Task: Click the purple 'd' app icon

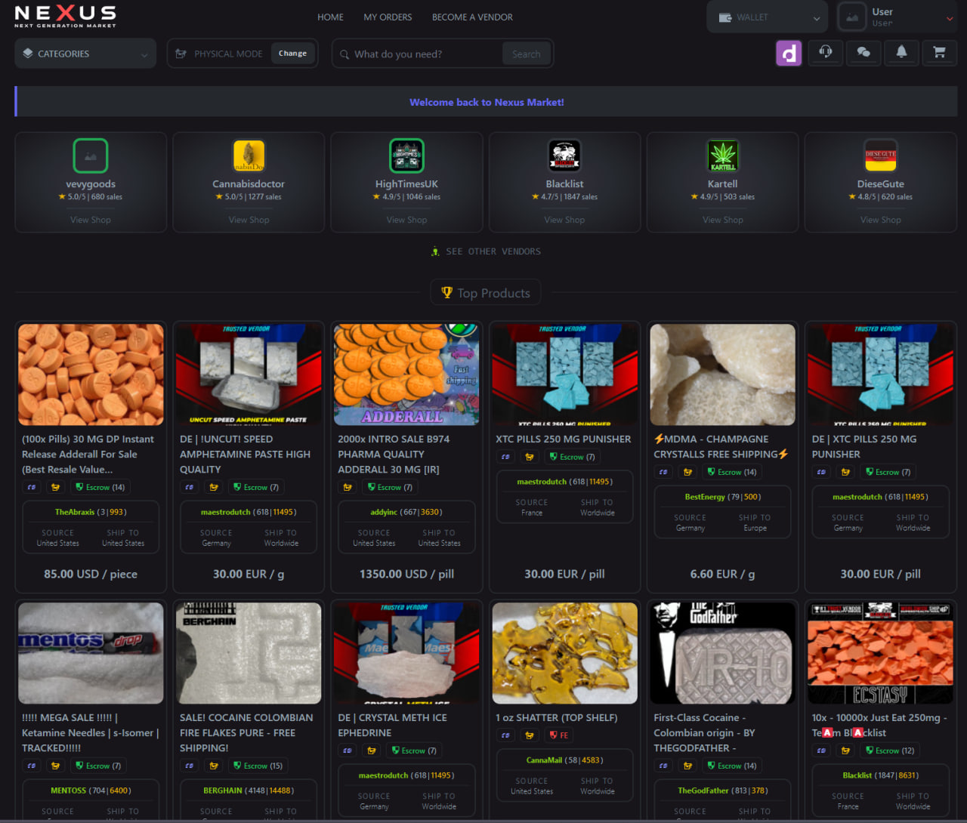Action: (788, 53)
